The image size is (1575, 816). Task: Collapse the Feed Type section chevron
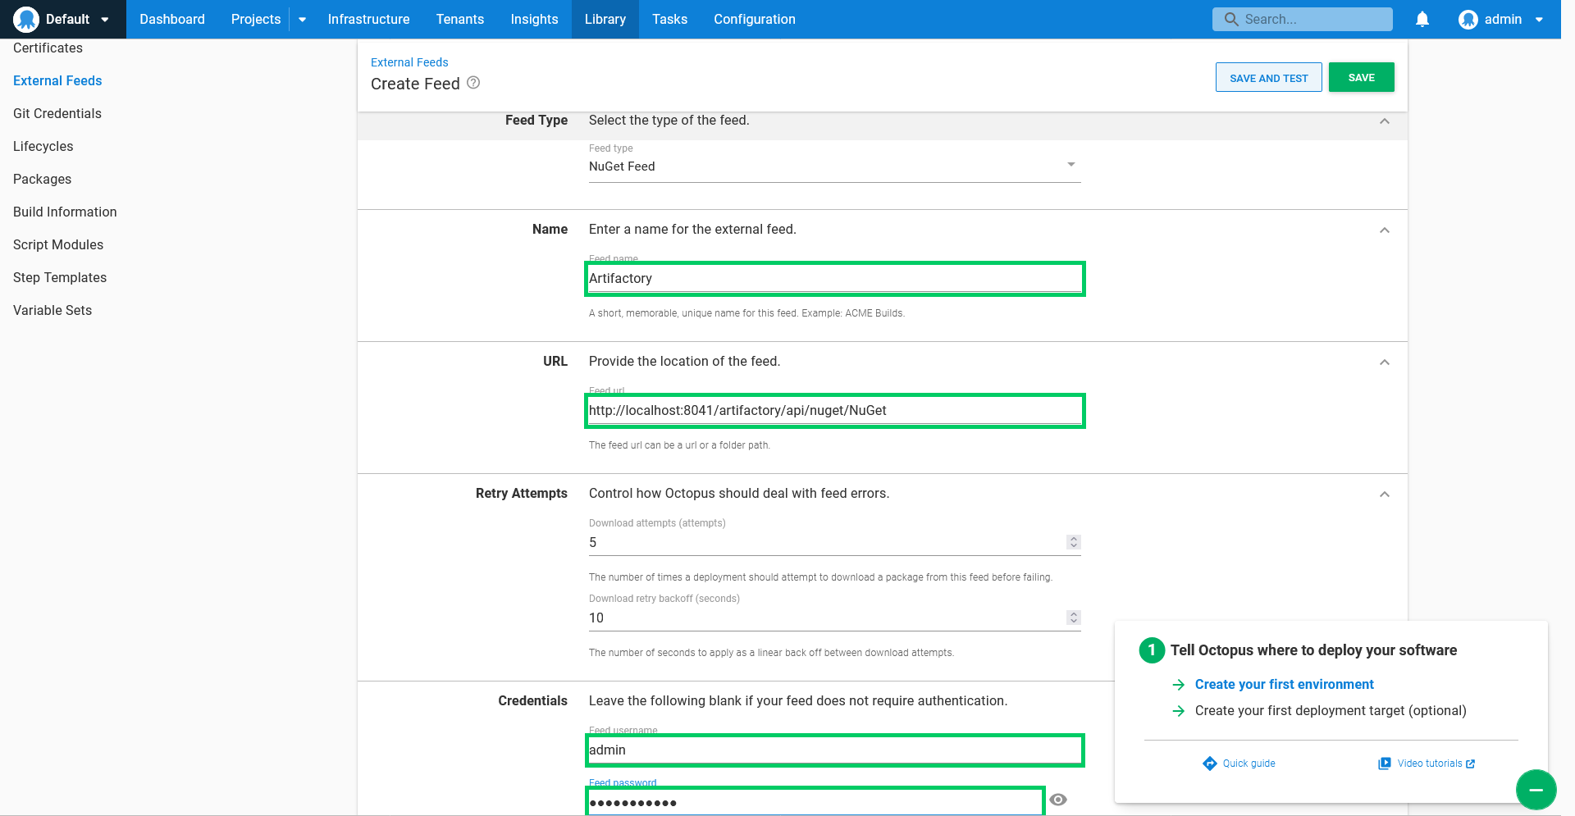tap(1385, 121)
